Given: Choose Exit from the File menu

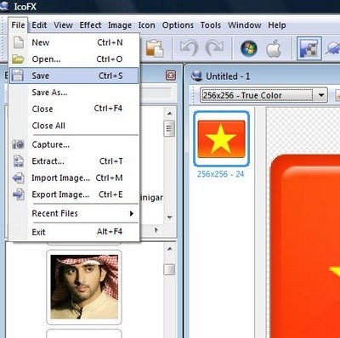Looking at the screenshot, I should pyautogui.click(x=74, y=232).
